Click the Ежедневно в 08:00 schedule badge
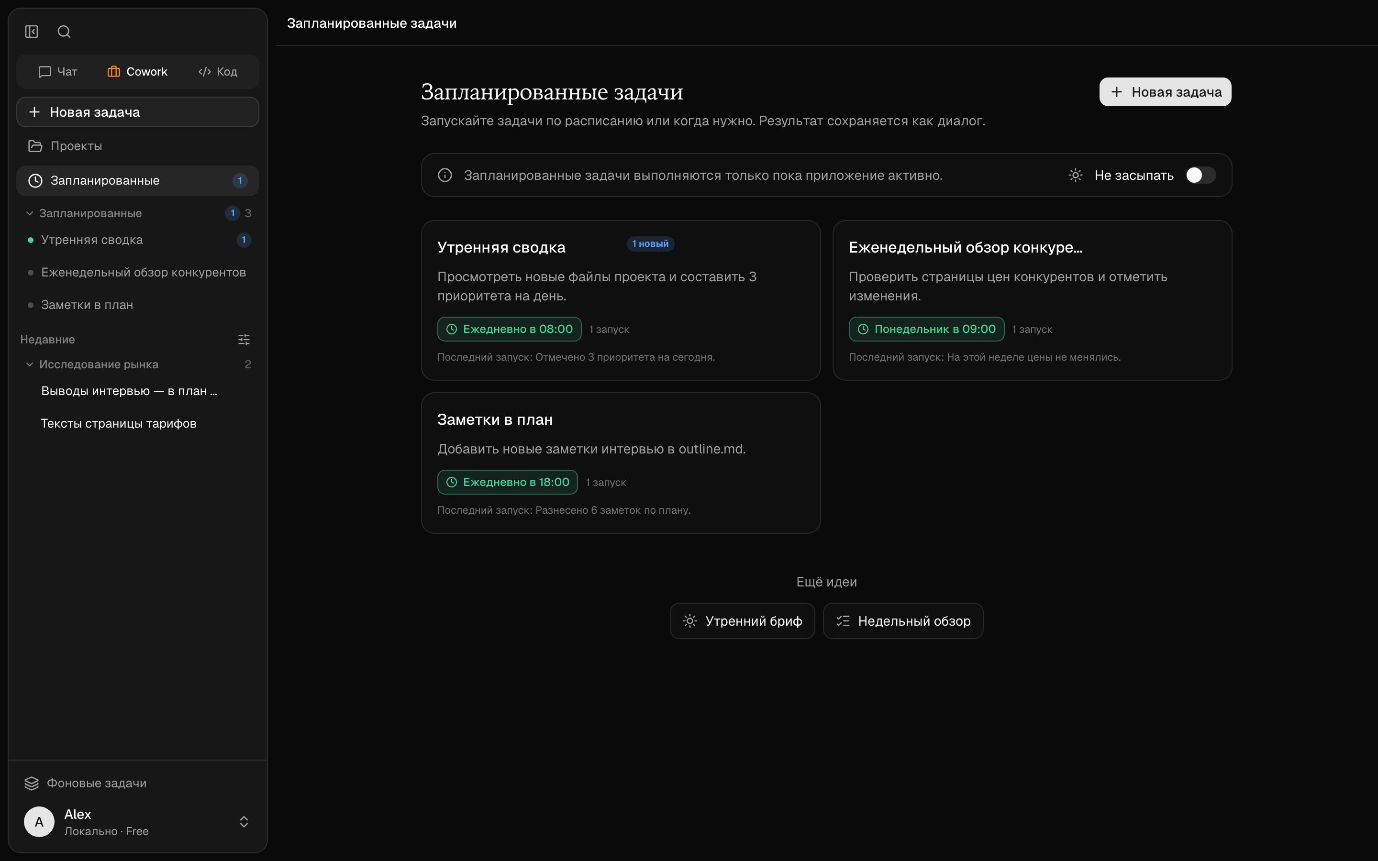1378x861 pixels. (x=509, y=329)
